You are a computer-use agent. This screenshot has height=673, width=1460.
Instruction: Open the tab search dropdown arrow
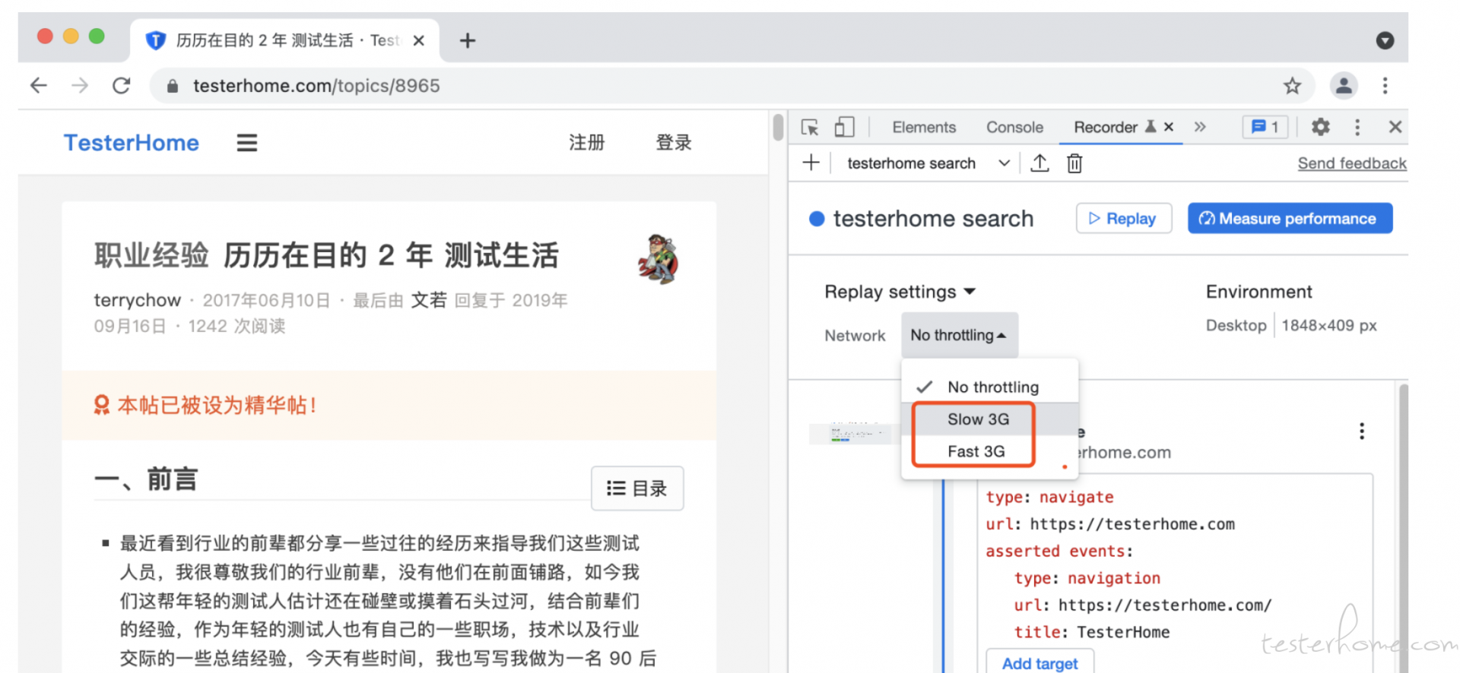pyautogui.click(x=1385, y=40)
